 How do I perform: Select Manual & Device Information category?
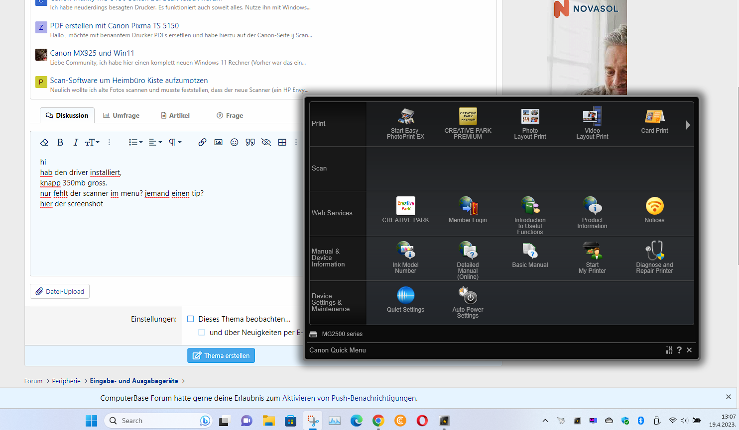338,258
